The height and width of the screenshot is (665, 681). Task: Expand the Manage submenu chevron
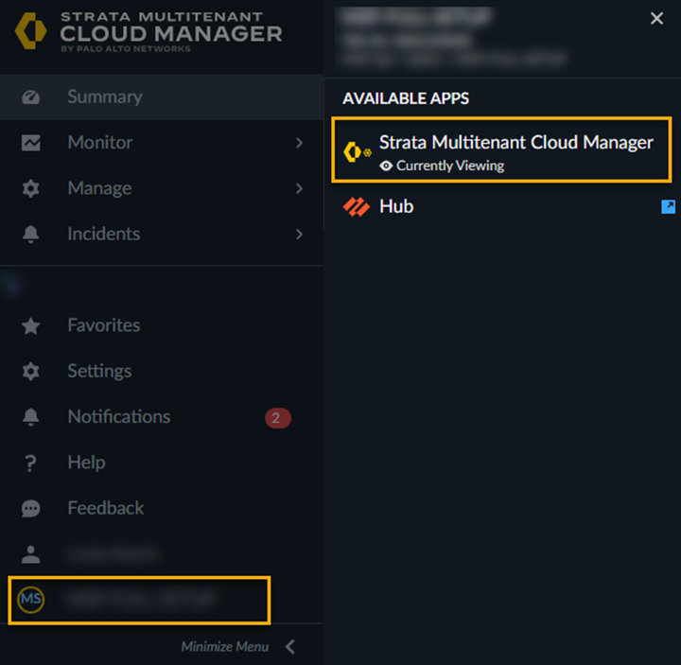point(299,189)
